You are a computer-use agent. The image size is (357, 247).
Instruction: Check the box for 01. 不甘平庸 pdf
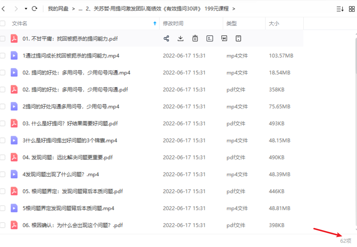coord(3,39)
